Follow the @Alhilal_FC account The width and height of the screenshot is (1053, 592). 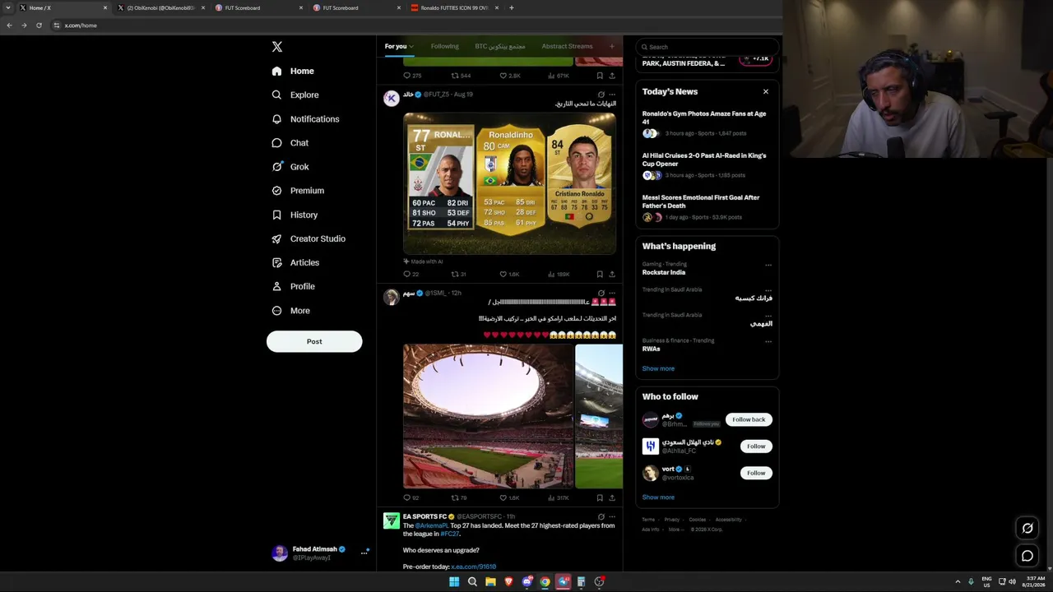(756, 446)
